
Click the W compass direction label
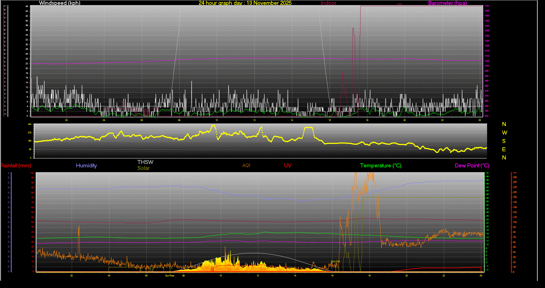click(x=504, y=133)
